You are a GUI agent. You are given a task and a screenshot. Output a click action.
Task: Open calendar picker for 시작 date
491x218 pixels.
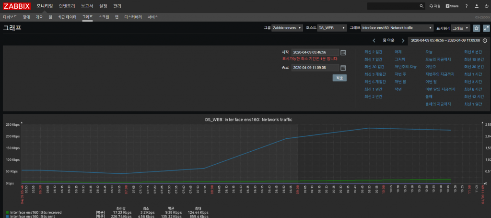[343, 52]
